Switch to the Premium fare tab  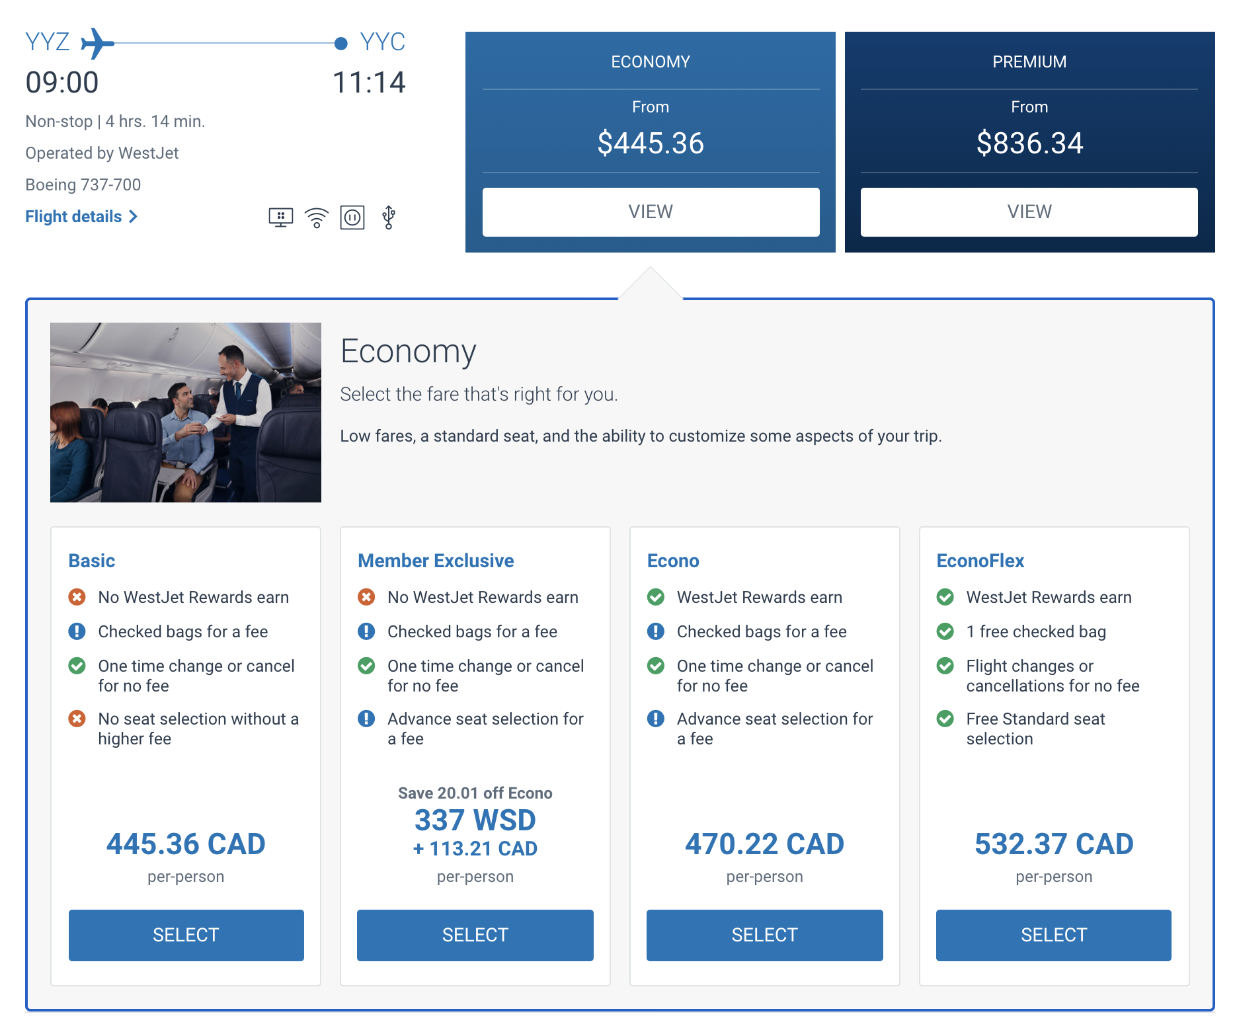[1029, 212]
